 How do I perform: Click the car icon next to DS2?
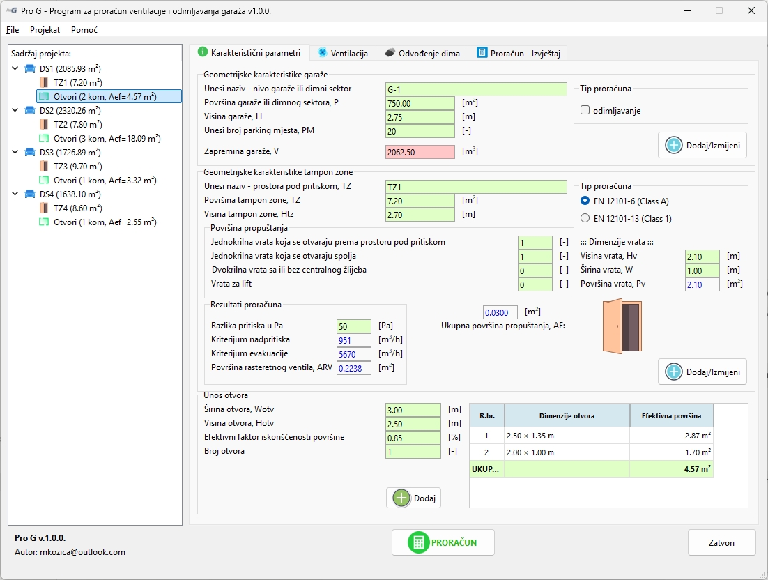pos(30,110)
